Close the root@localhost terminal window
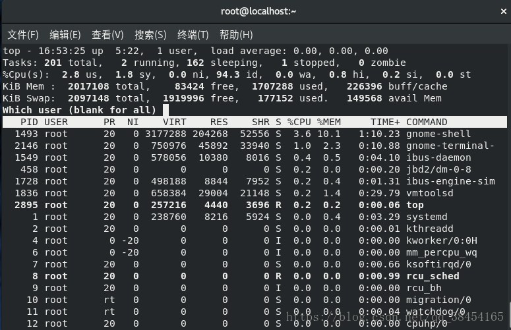This screenshot has width=511, height=330. click(504, 11)
